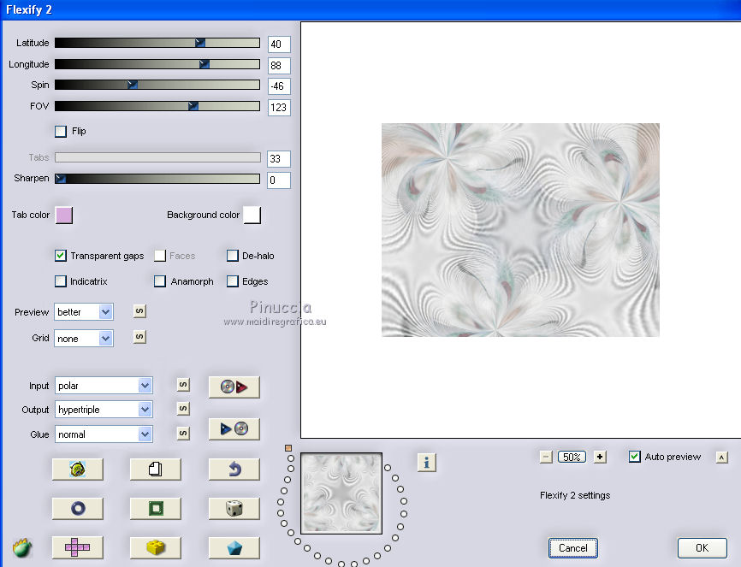Click the Longitude slider
This screenshot has width=741, height=567.
[x=157, y=64]
